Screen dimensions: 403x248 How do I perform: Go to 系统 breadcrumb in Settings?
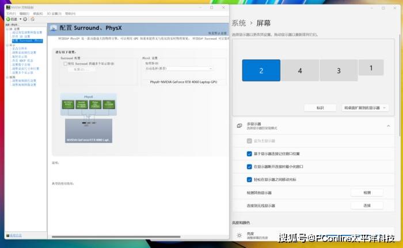click(239, 23)
